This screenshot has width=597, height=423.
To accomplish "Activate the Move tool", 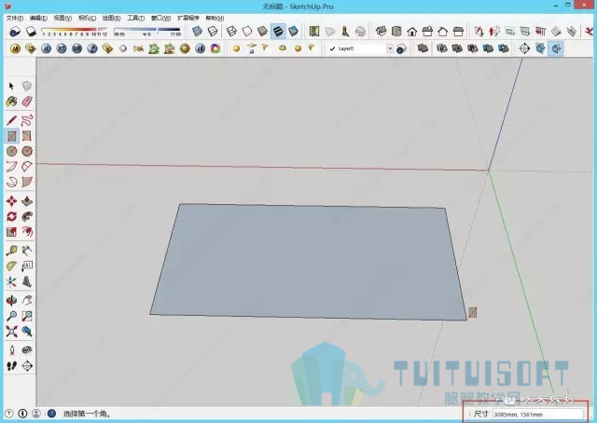I will point(11,201).
